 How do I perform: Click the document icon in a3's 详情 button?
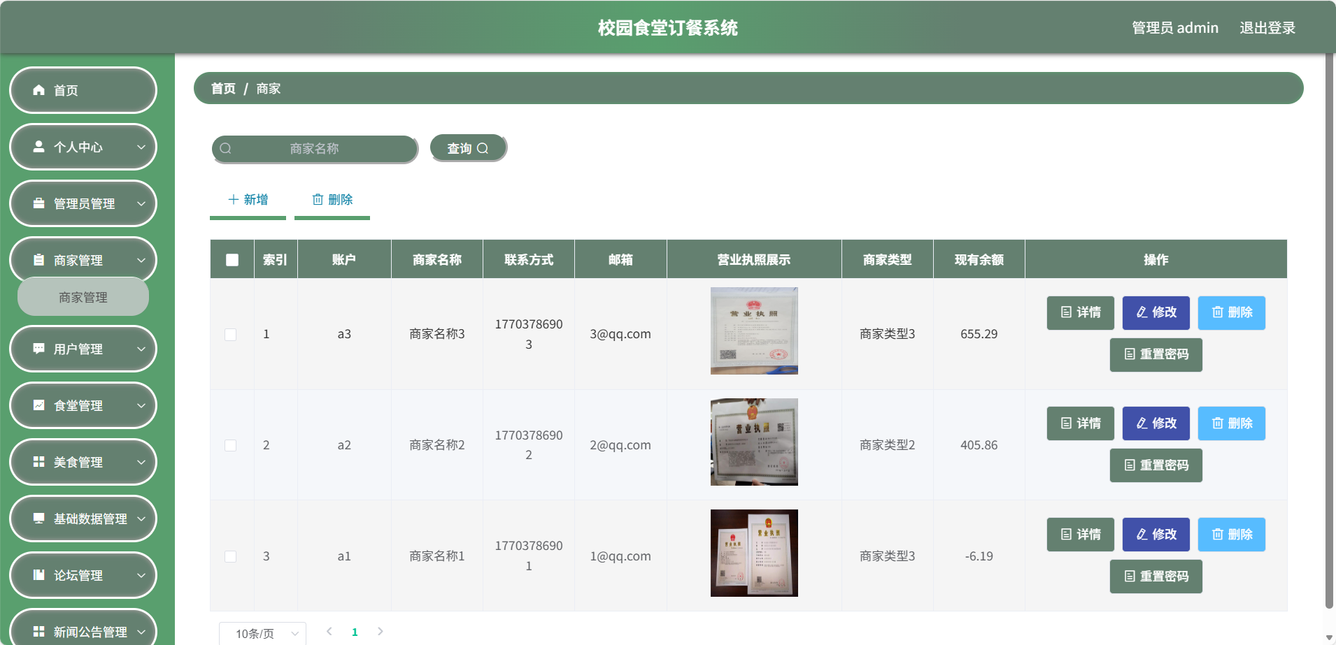pos(1066,312)
